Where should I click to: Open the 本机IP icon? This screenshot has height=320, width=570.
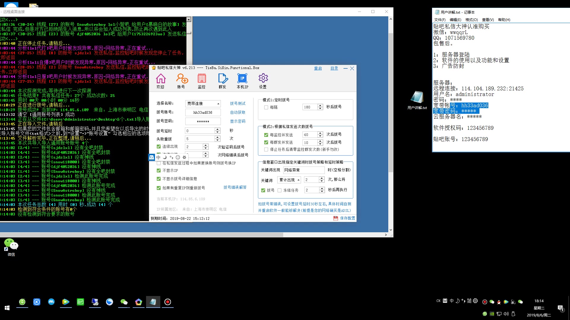[x=242, y=79]
